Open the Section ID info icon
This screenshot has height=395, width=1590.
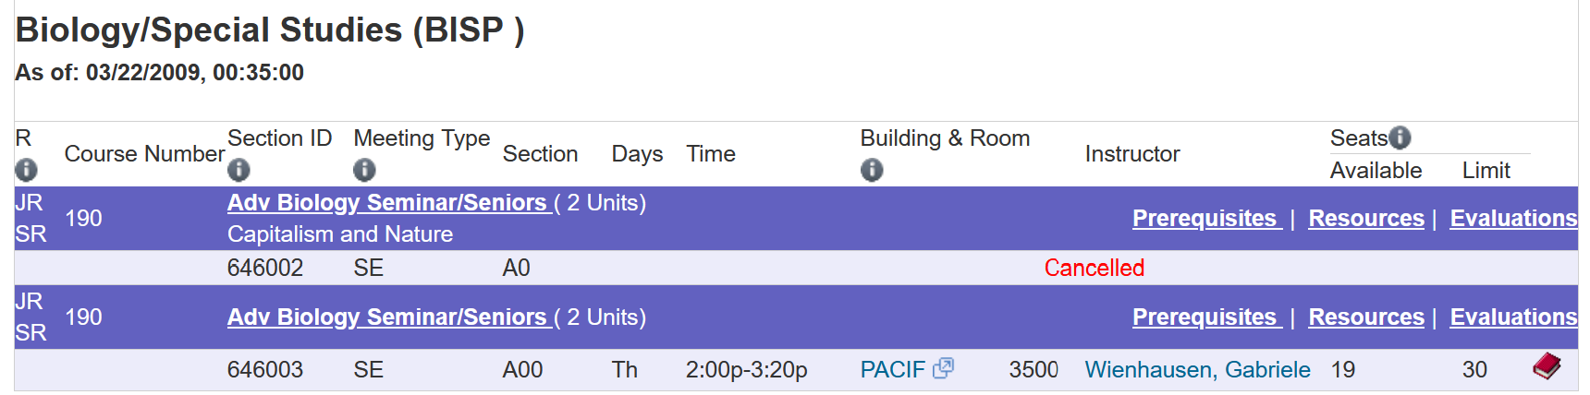238,170
